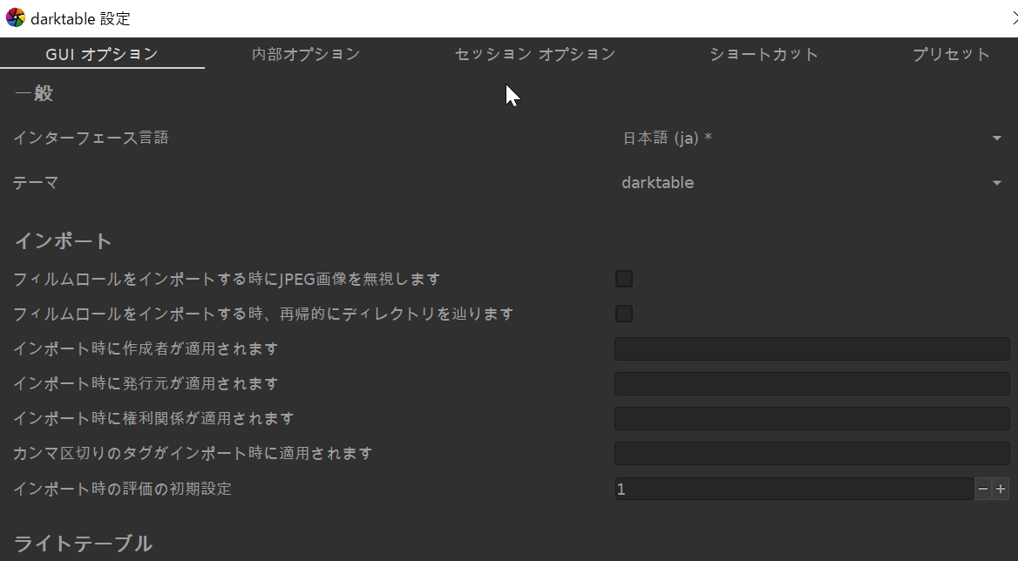The height and width of the screenshot is (561, 1018).
Task: Open the セッション オプション tab
Action: (x=535, y=54)
